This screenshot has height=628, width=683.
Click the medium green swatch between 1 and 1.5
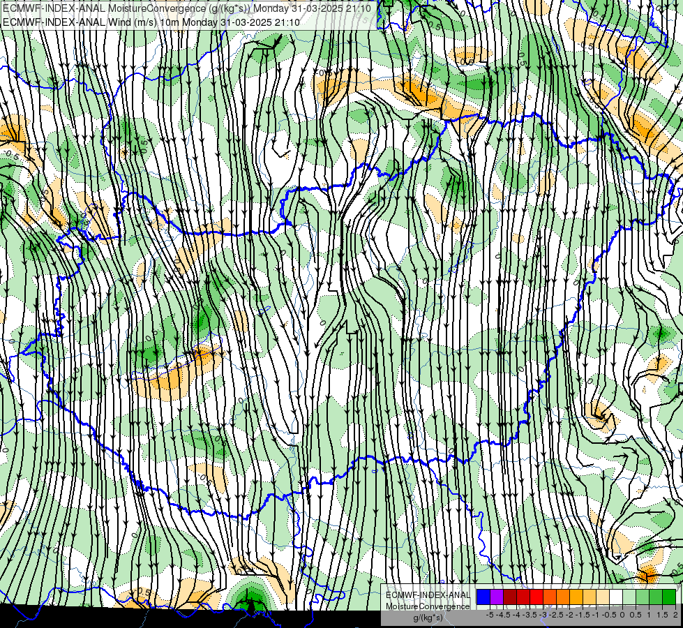[x=656, y=597]
